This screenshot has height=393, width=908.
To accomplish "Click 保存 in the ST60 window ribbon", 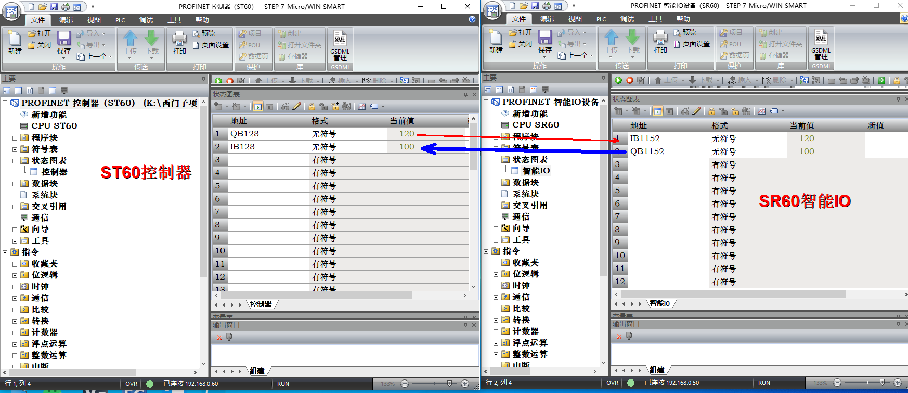I will click(x=64, y=43).
